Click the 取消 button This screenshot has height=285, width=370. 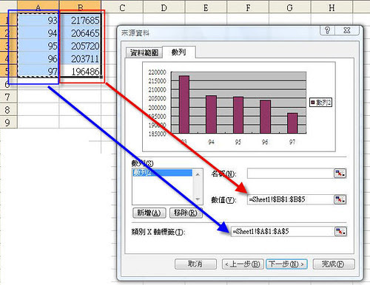[195, 264]
